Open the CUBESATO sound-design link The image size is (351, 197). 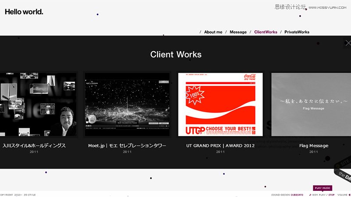tap(297, 195)
